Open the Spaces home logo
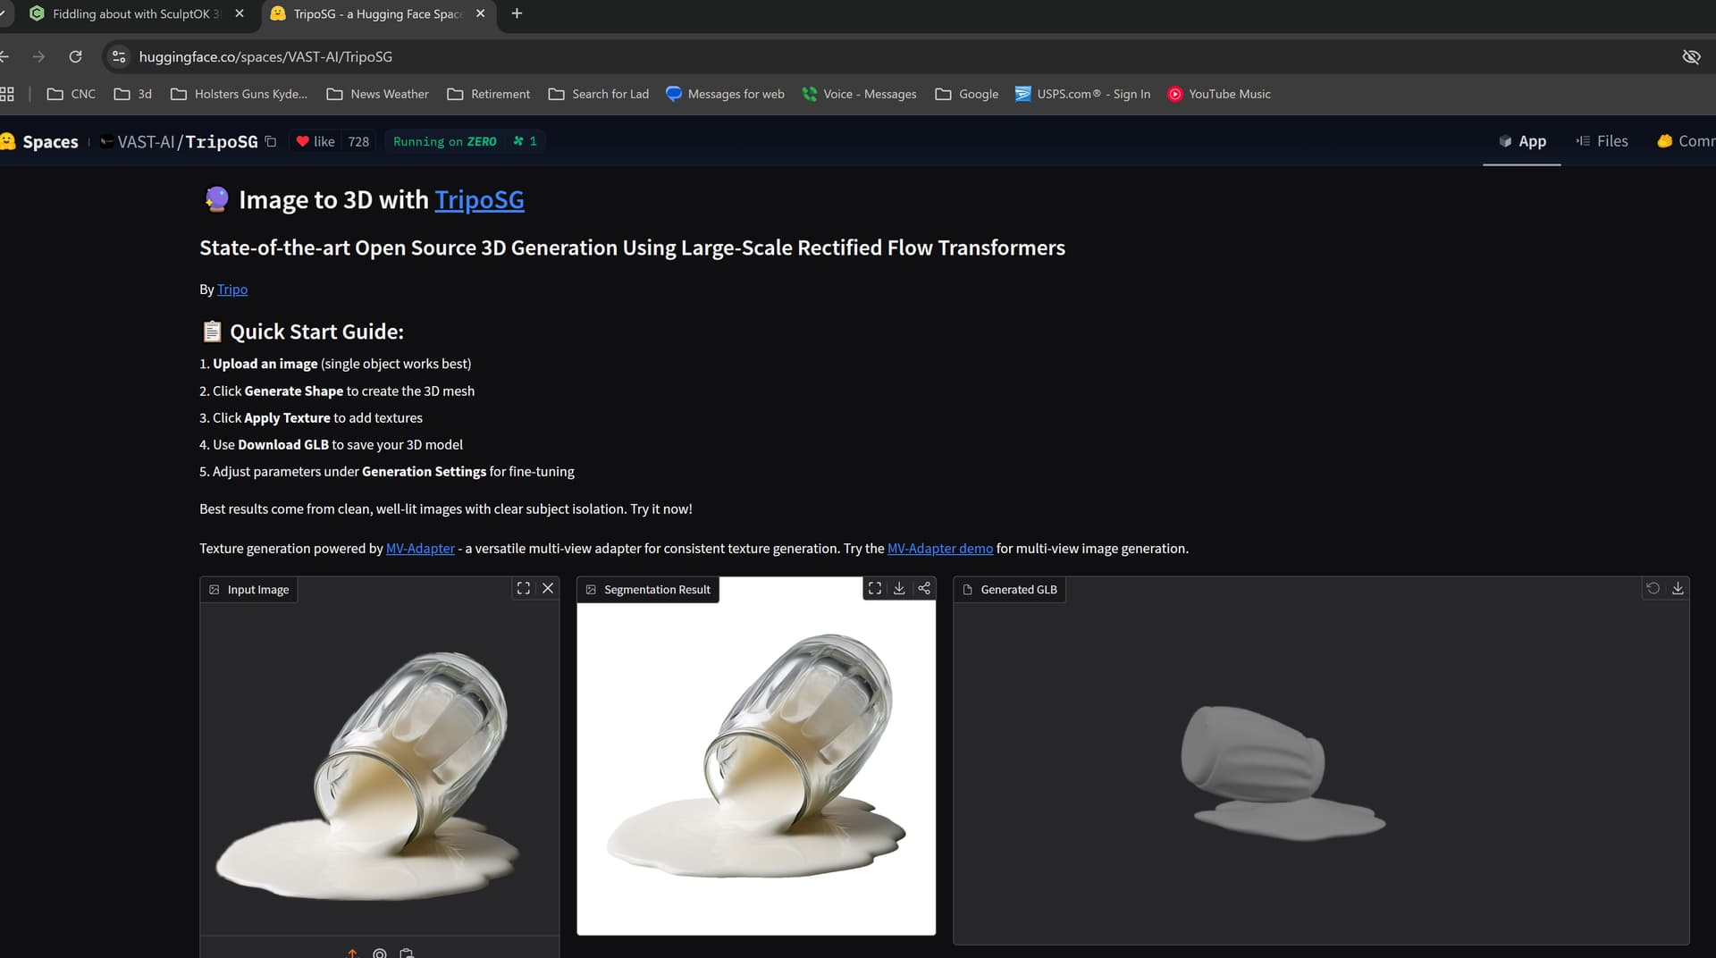The width and height of the screenshot is (1716, 958). click(x=39, y=141)
